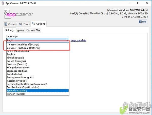Click the title bar app icon
The image size is (152, 115).
click(x=3, y=3)
